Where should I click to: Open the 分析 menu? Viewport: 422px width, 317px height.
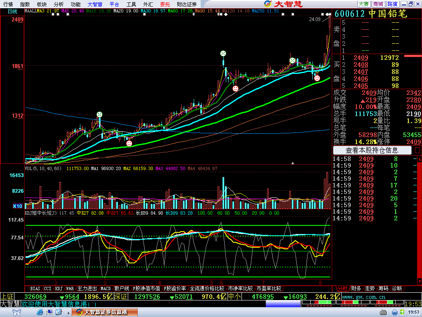point(59,4)
